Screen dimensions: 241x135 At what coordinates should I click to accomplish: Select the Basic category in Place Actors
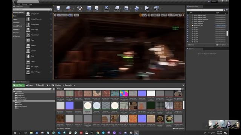click(18, 16)
